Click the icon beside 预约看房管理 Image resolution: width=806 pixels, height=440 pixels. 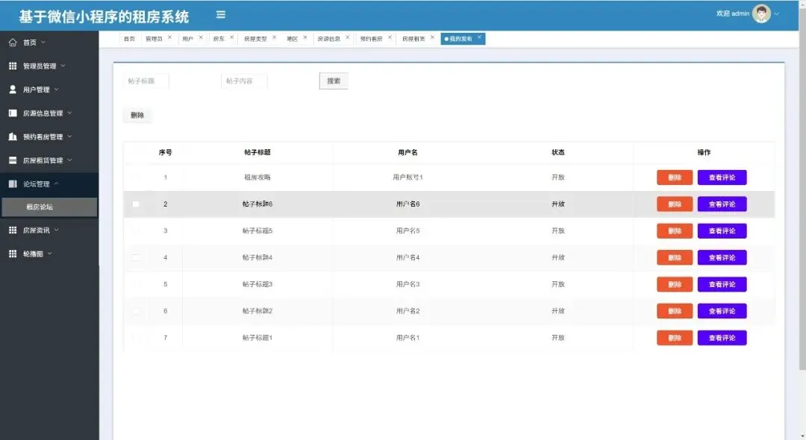(13, 136)
